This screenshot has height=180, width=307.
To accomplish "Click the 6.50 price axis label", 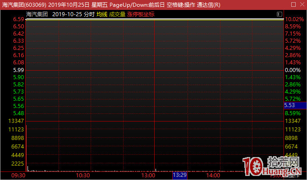I will pos(18,27).
